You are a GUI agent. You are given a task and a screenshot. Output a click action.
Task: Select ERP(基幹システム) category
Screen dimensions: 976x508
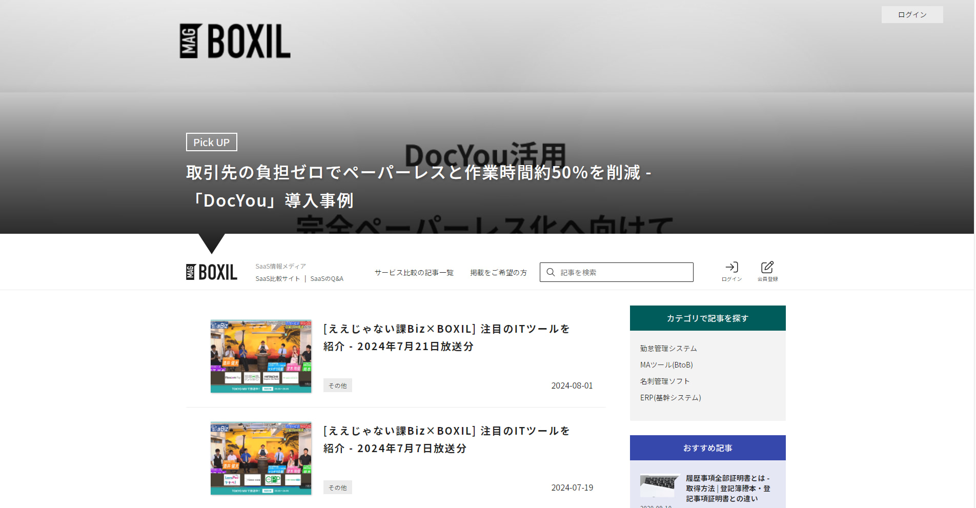[x=670, y=397]
